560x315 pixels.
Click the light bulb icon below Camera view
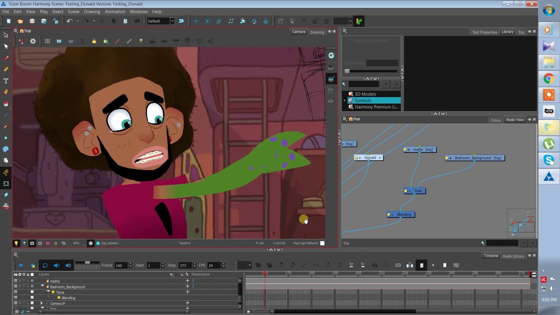click(16, 243)
